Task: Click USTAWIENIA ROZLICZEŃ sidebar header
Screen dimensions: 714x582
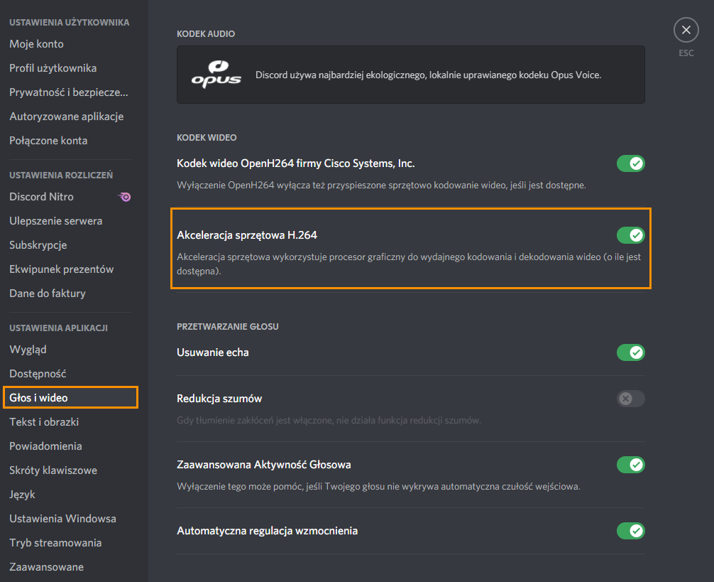Action: tap(61, 175)
